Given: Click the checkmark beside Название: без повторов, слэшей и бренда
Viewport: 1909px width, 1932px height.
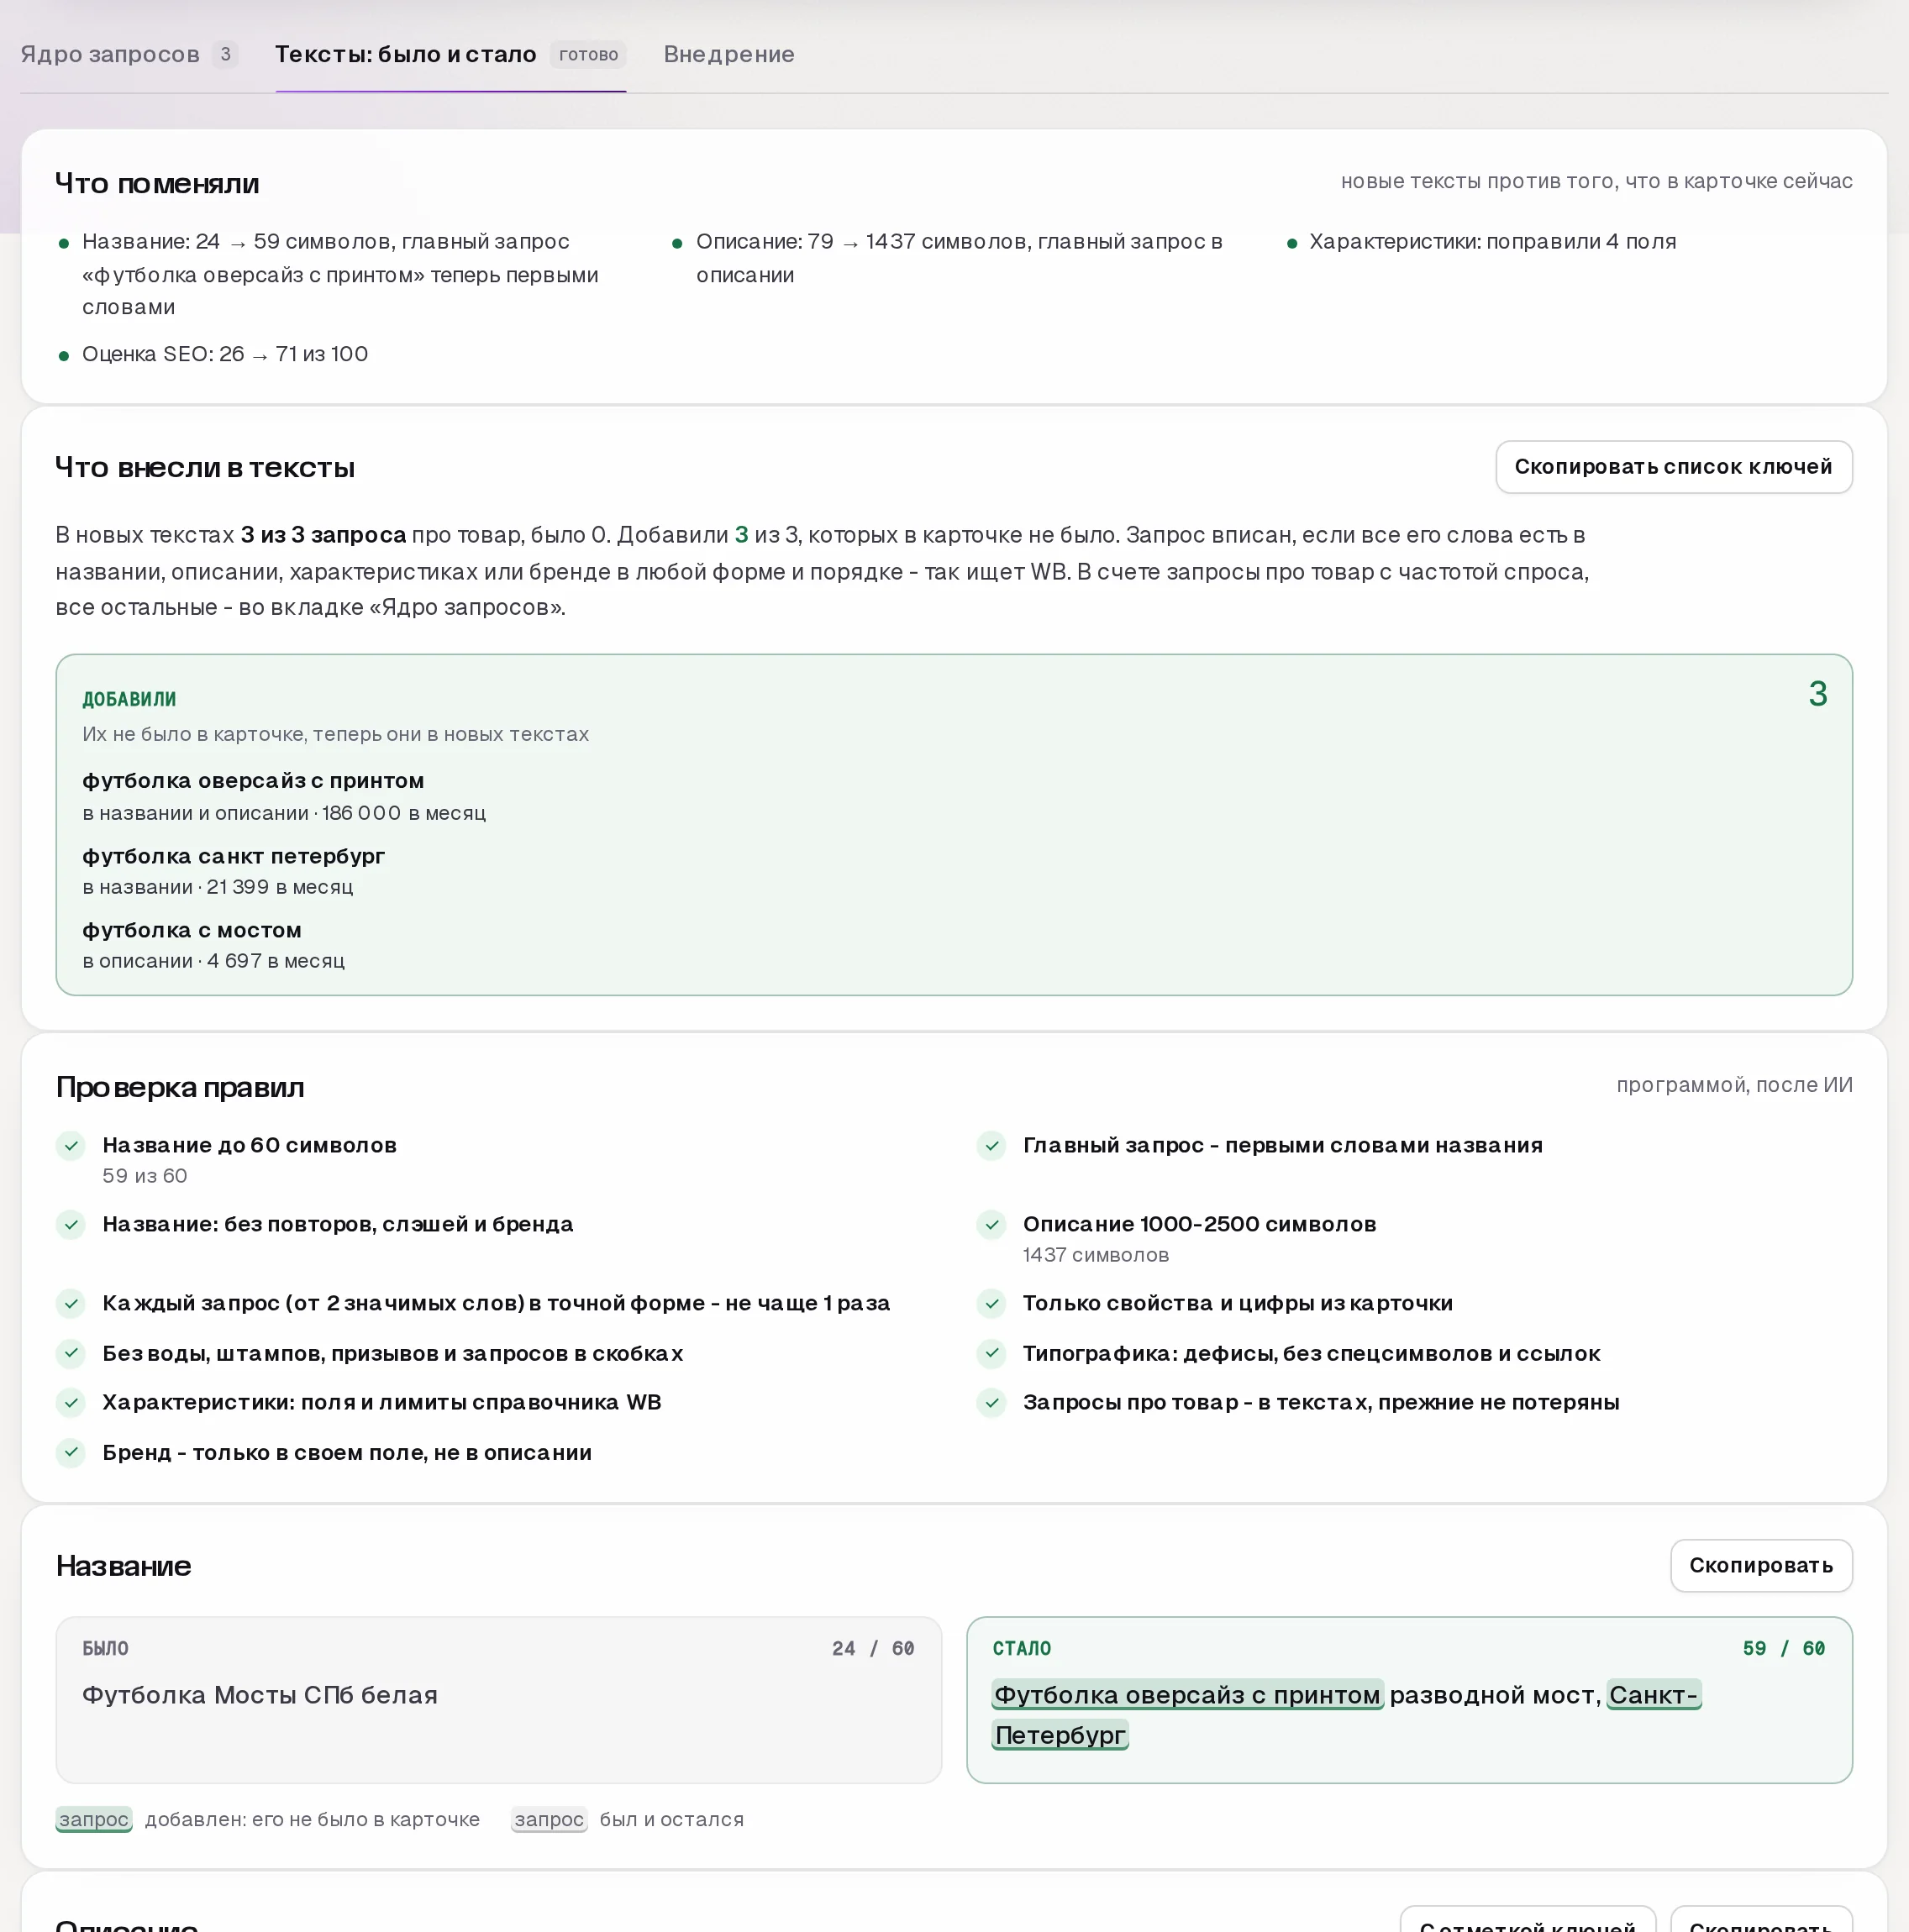Looking at the screenshot, I should [71, 1225].
